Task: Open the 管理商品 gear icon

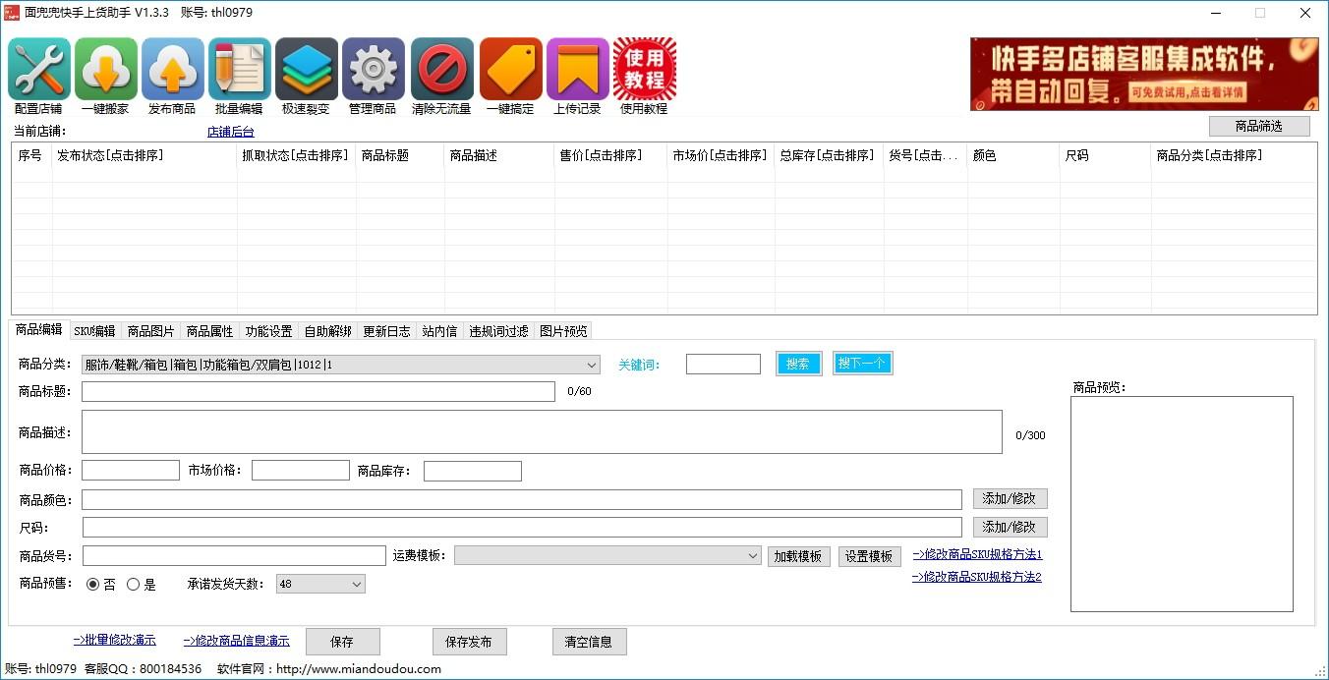Action: tap(374, 69)
